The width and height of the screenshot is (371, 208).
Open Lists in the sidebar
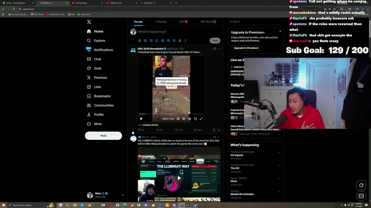pos(94,87)
